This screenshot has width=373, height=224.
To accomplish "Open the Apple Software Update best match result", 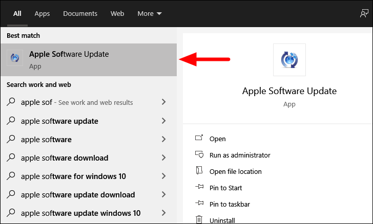I will pos(89,60).
